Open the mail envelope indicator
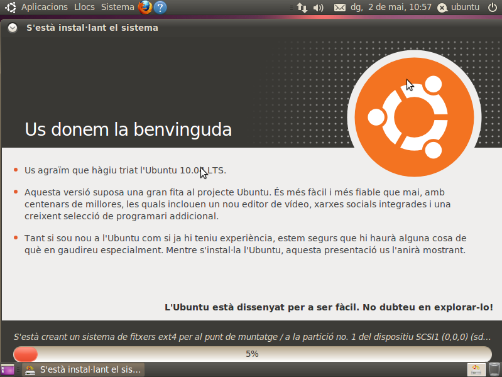 pyautogui.click(x=340, y=8)
